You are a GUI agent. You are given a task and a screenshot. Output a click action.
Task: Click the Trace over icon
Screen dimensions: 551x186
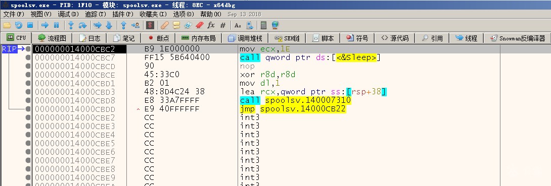coord(109,25)
